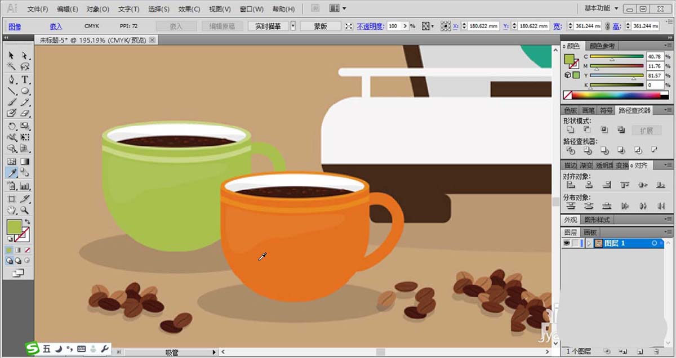Image resolution: width=676 pixels, height=358 pixels.
Task: Select the Direct Selection arrow tool
Action: pyautogui.click(x=25, y=55)
